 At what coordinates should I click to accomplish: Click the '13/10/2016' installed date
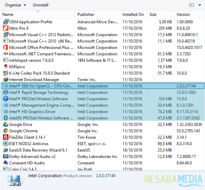click(132, 137)
